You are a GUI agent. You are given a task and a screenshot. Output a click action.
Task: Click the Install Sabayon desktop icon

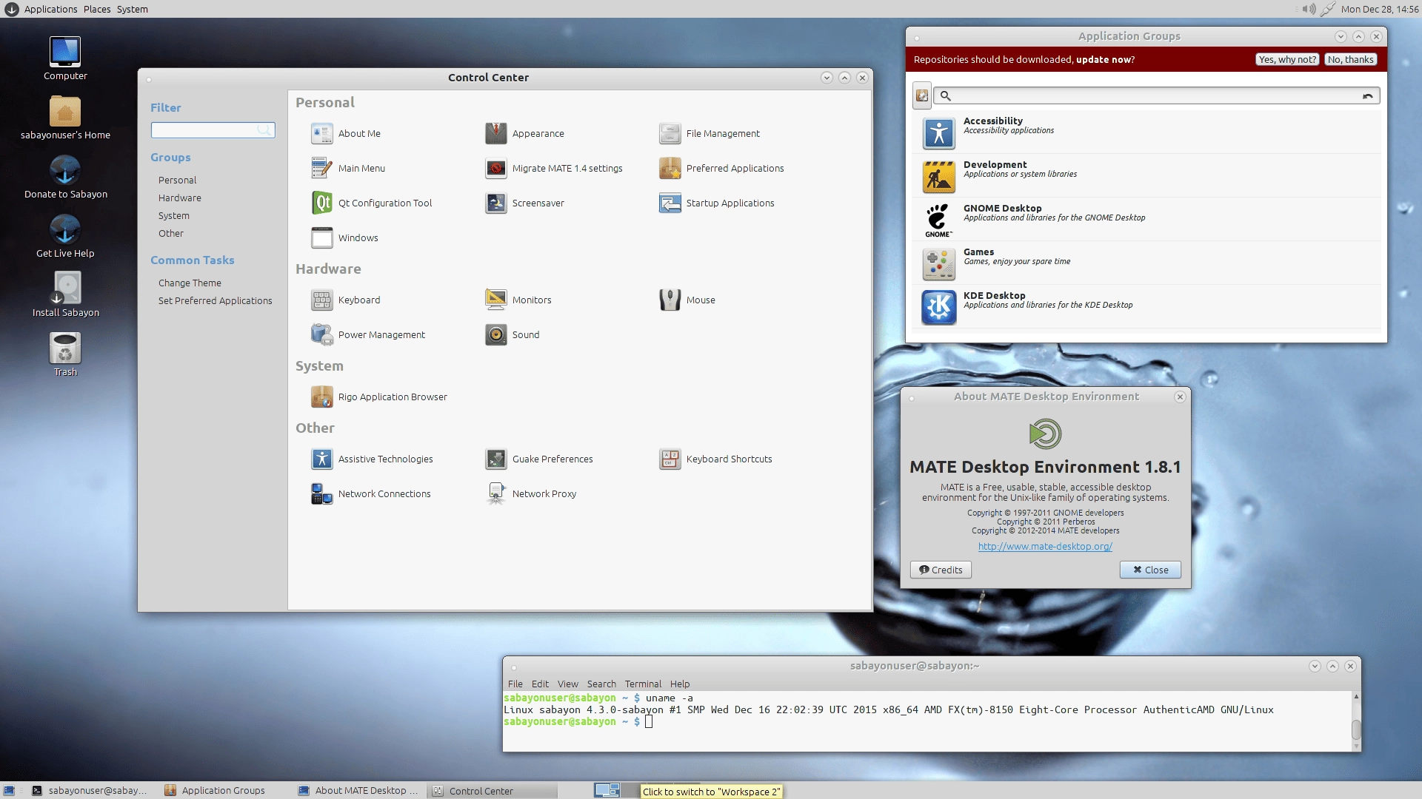point(65,294)
